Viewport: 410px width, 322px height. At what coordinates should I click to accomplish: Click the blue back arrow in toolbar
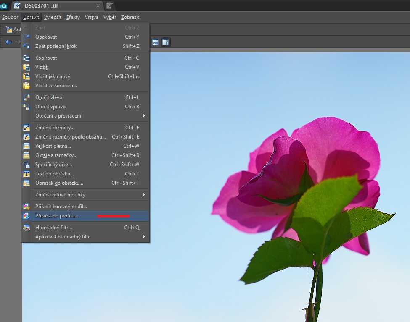(8, 42)
